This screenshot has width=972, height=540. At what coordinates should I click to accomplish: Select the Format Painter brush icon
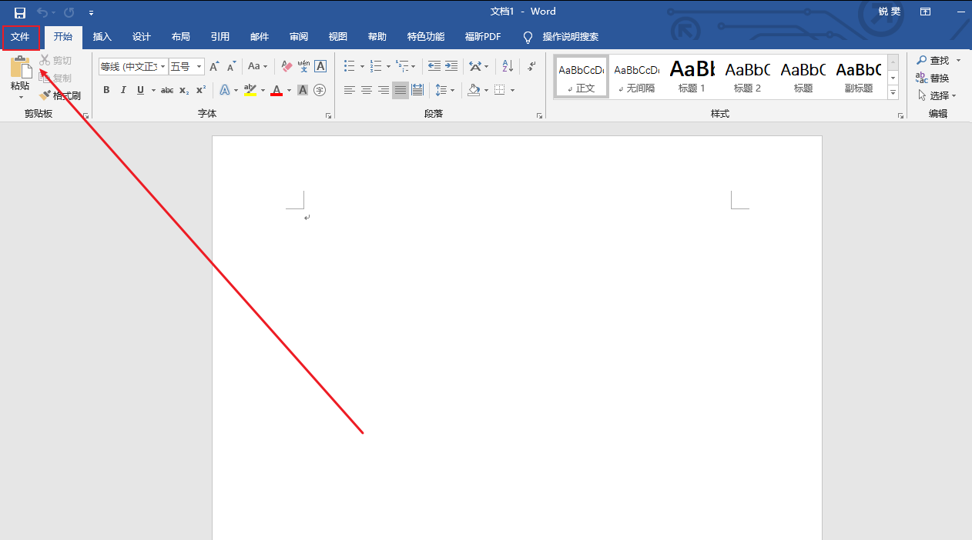click(x=45, y=96)
